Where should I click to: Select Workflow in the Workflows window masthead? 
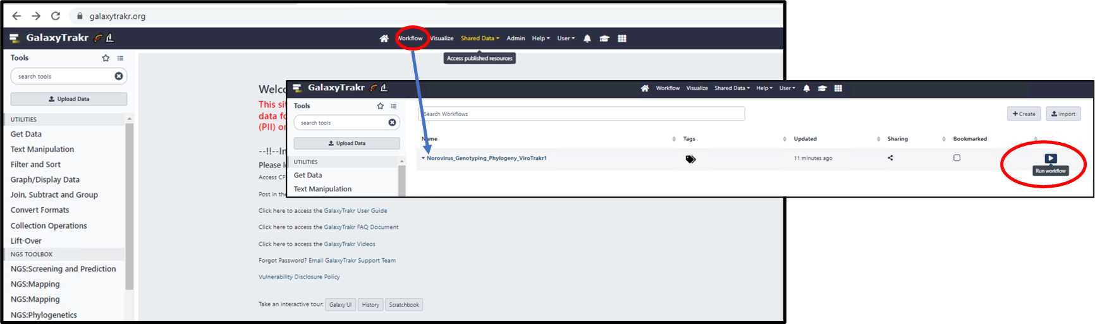tap(668, 88)
